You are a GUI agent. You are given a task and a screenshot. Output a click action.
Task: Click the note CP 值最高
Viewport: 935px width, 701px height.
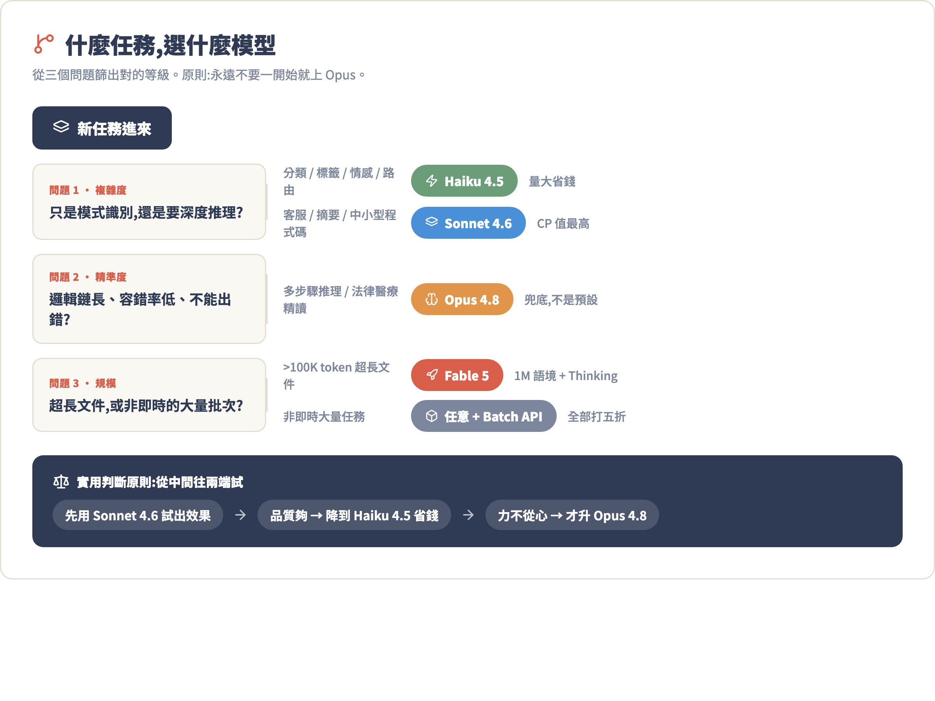pyautogui.click(x=563, y=223)
